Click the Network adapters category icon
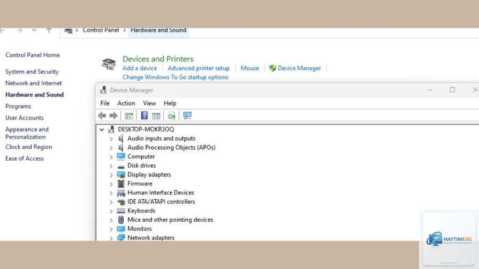Viewport: 479px width, 269px height. click(x=121, y=237)
